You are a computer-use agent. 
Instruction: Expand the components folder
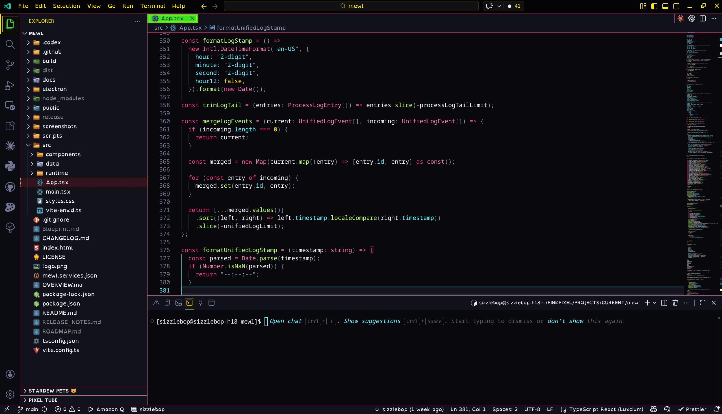[x=63, y=154]
